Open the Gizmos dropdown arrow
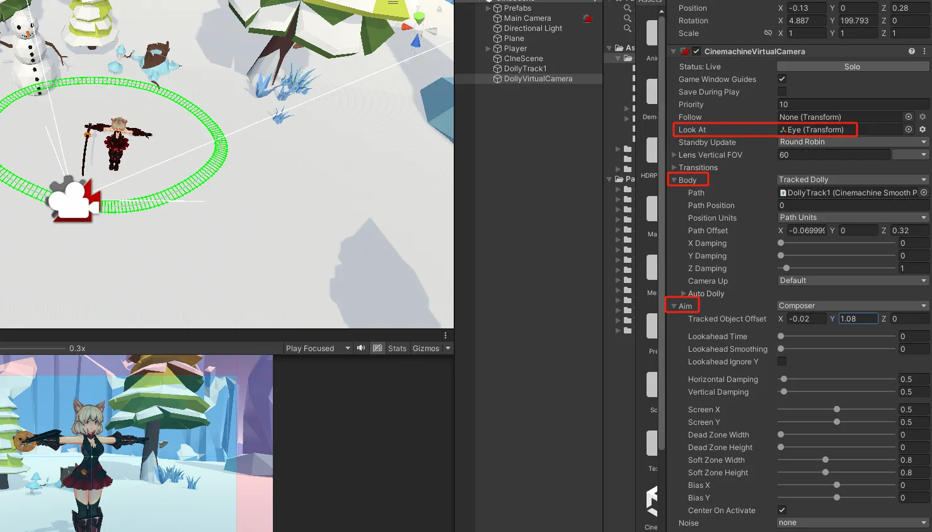This screenshot has height=532, width=932. (x=448, y=348)
